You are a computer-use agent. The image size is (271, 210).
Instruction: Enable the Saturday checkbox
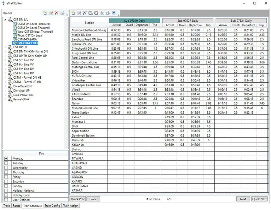click(x=6, y=181)
